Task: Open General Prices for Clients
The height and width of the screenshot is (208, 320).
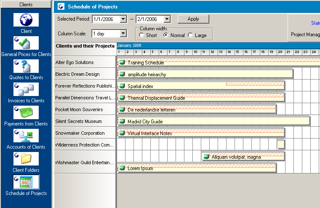Action: (26, 43)
